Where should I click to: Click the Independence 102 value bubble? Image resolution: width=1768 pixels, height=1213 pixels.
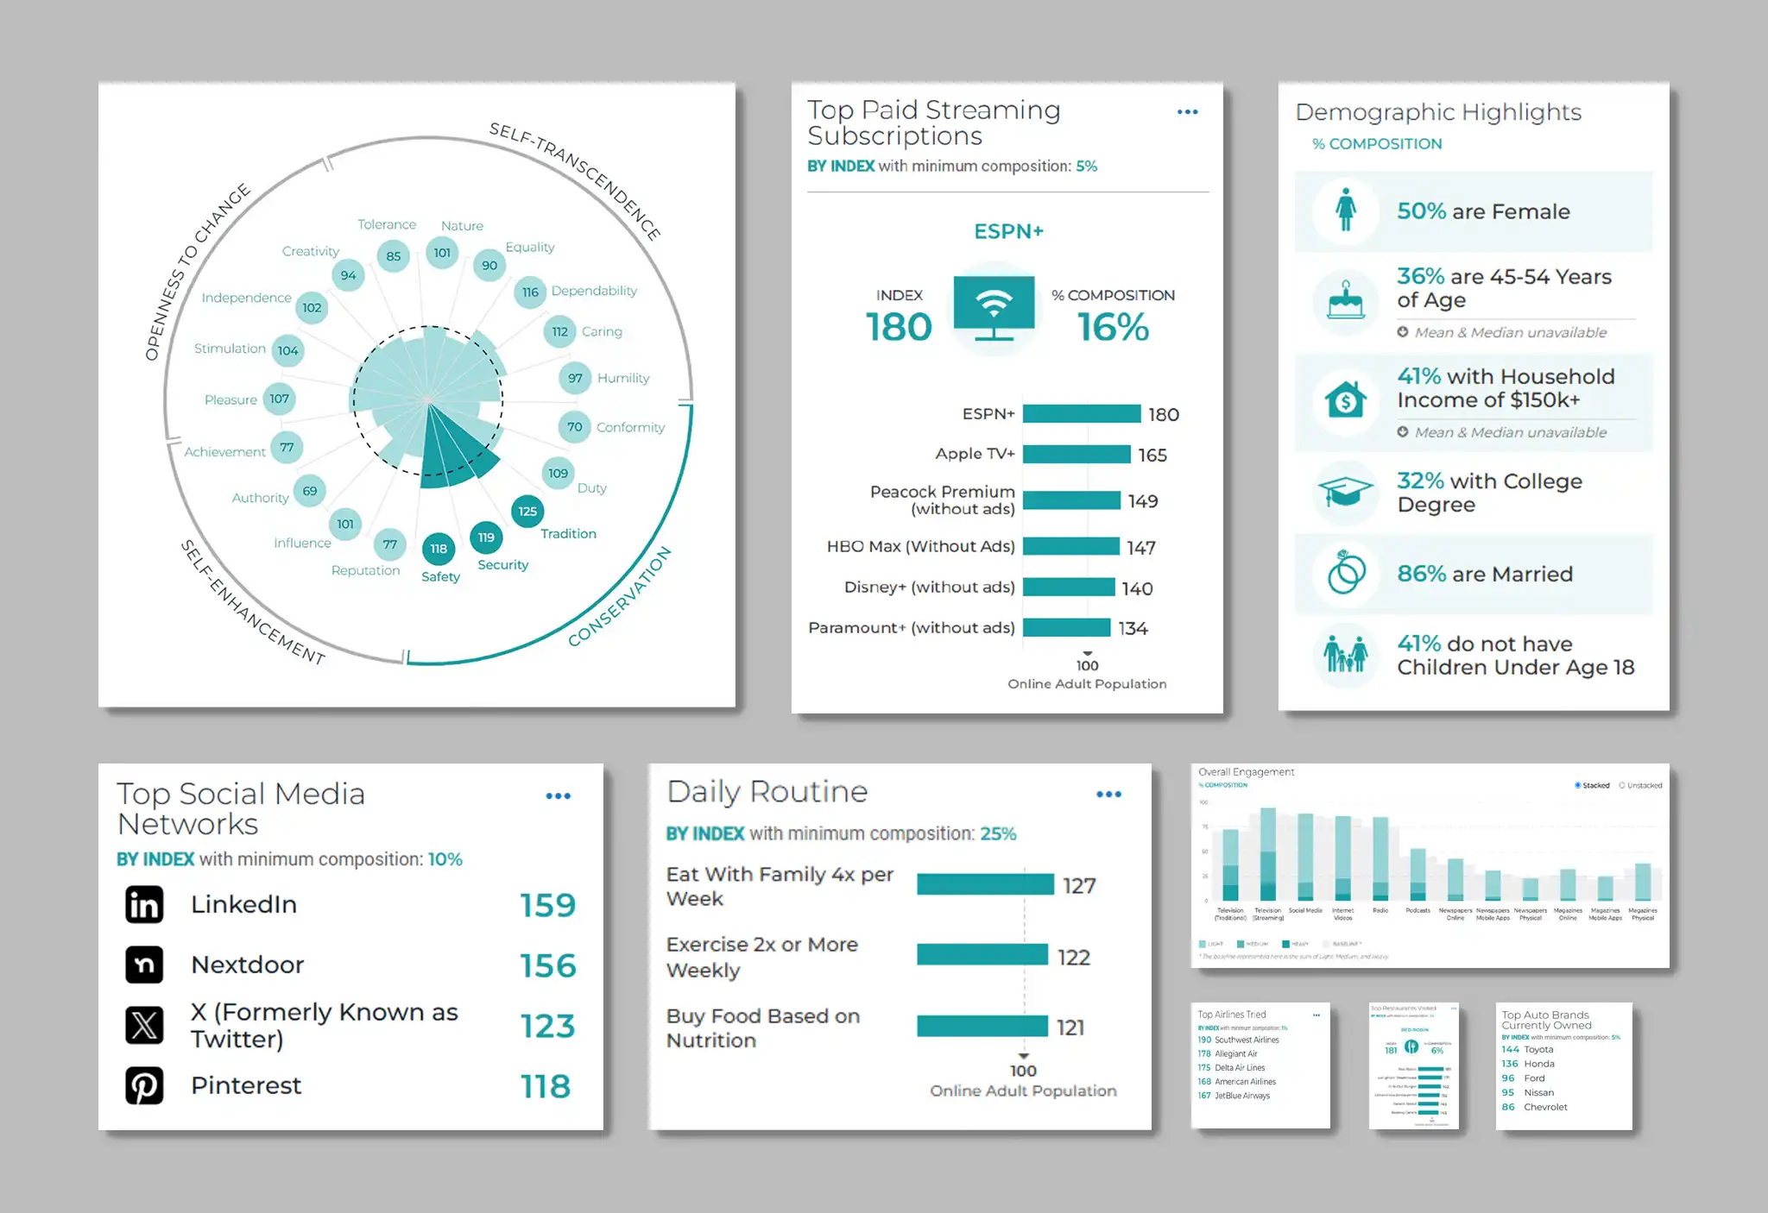point(312,308)
